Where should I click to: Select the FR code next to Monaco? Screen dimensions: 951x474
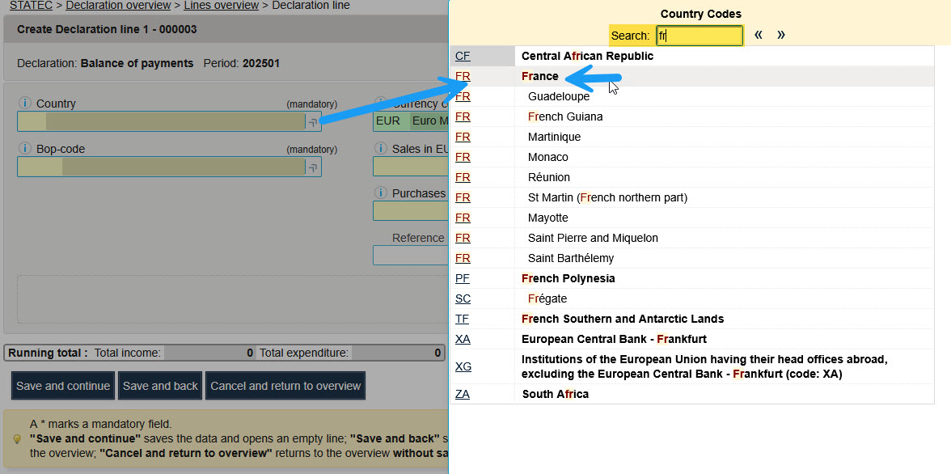pyautogui.click(x=463, y=157)
